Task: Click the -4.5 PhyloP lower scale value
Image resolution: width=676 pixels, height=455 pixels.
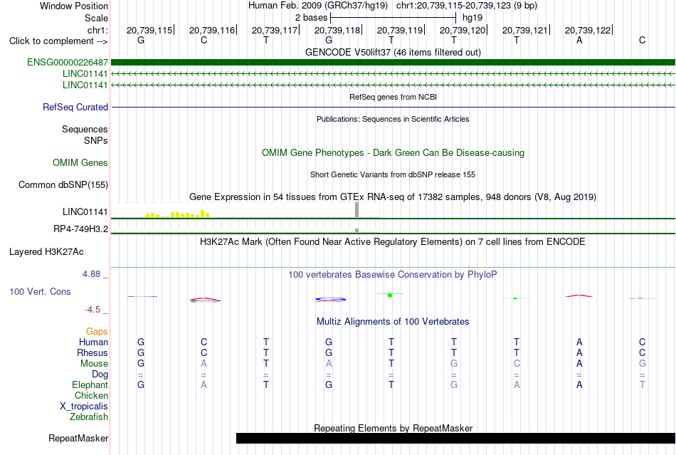Action: click(x=93, y=310)
